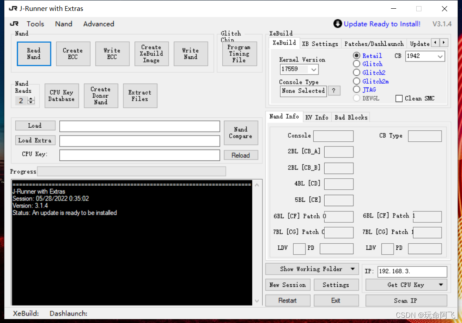462x323 pixels.
Task: Click the Create ECC button
Action: pos(73,54)
